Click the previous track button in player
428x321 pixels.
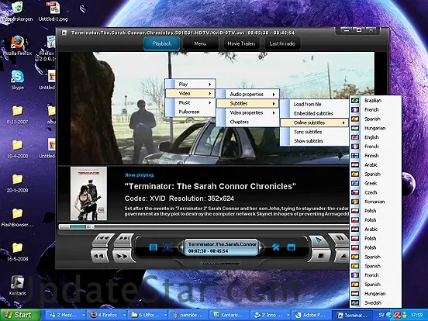(103, 240)
